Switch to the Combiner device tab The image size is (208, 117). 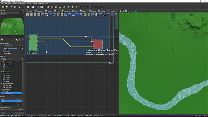point(66,11)
